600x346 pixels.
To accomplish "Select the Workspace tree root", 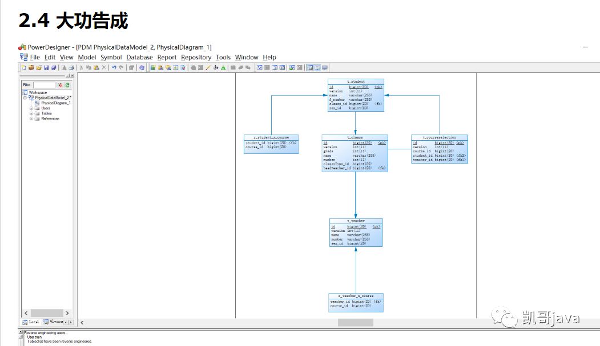I will [x=38, y=92].
